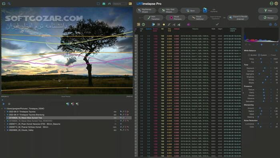Image resolution: width=280 pixels, height=158 pixels.
Task: Click the search magnifier icon at top-left
Action: [x=9, y=4]
